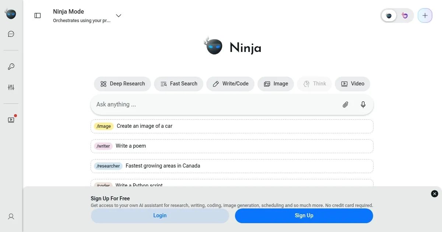Click the Login button
442x232 pixels.
(x=159, y=215)
